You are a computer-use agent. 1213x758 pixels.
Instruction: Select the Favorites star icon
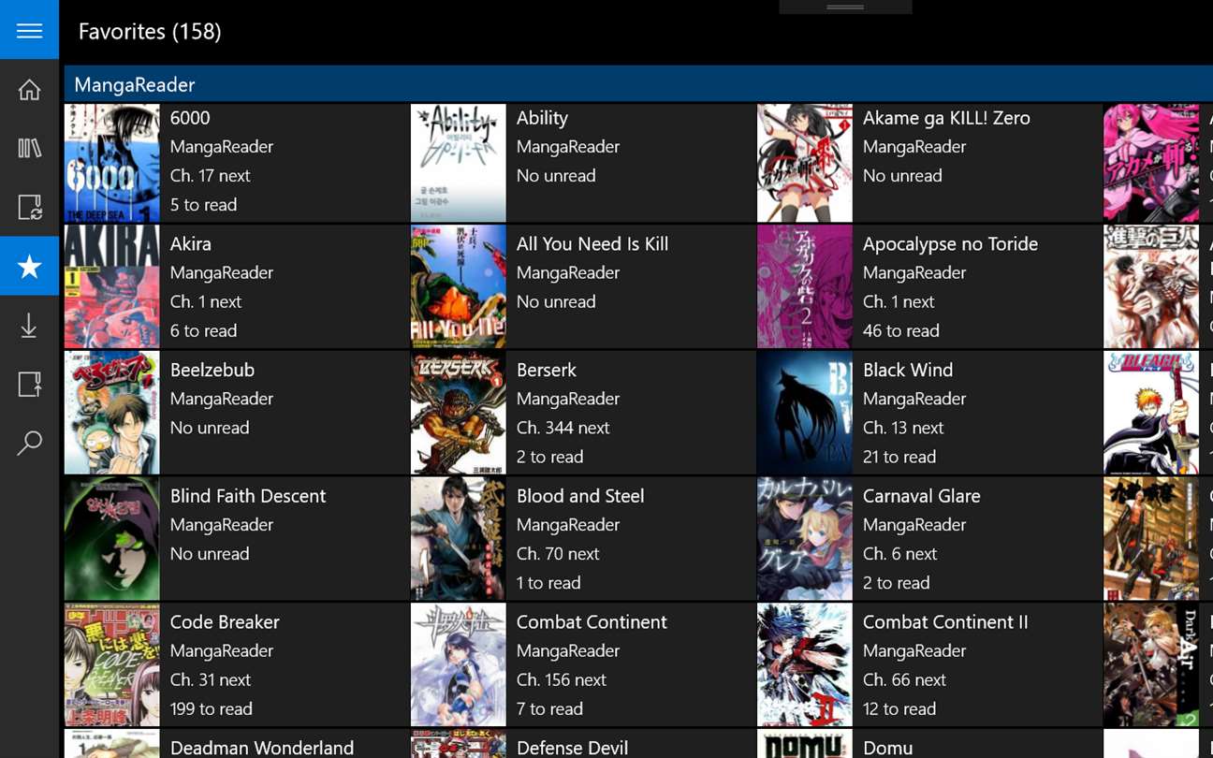[x=29, y=266]
